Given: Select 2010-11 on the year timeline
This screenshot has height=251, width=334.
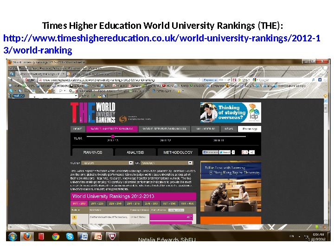Looking at the screenshot, I should pyautogui.click(x=219, y=140).
